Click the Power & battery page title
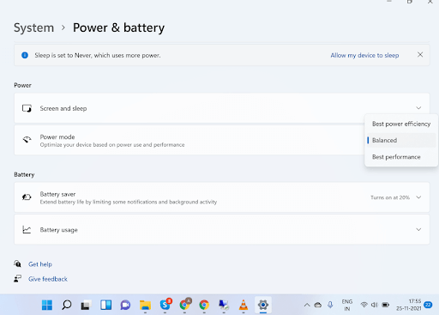The width and height of the screenshot is (439, 315). point(118,27)
